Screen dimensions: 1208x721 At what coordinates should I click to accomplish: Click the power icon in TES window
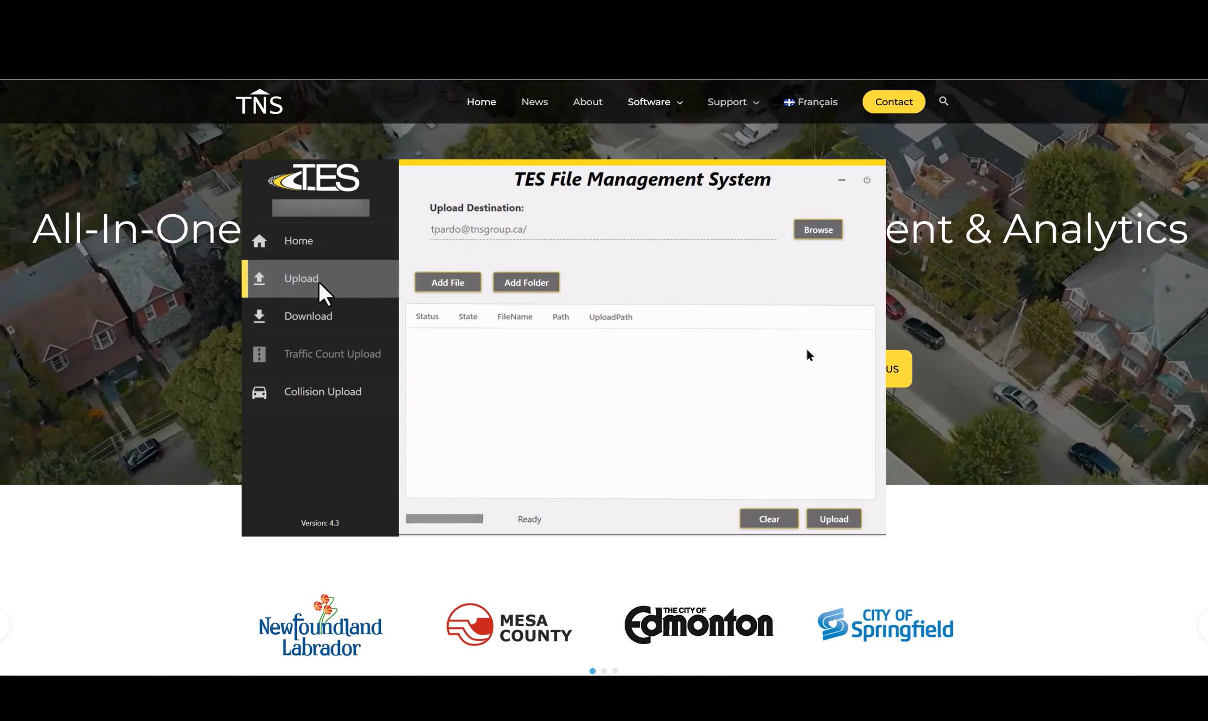(866, 180)
